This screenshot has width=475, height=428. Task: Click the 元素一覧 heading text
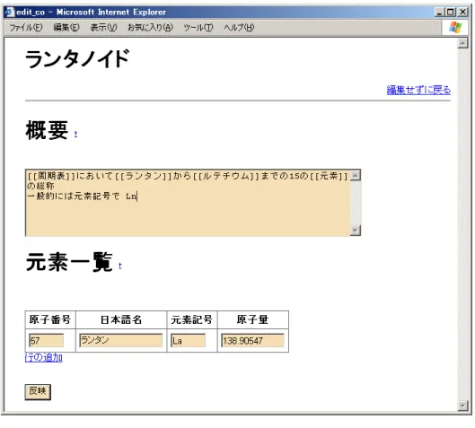tap(69, 262)
